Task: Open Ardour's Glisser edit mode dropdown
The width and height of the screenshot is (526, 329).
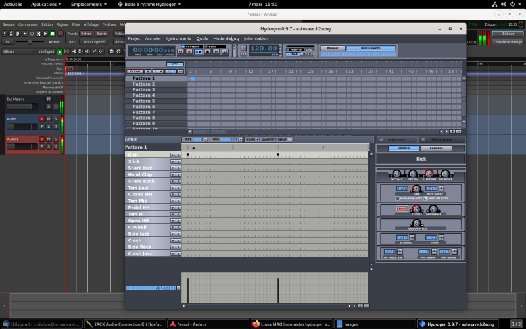Action: tap(18, 51)
